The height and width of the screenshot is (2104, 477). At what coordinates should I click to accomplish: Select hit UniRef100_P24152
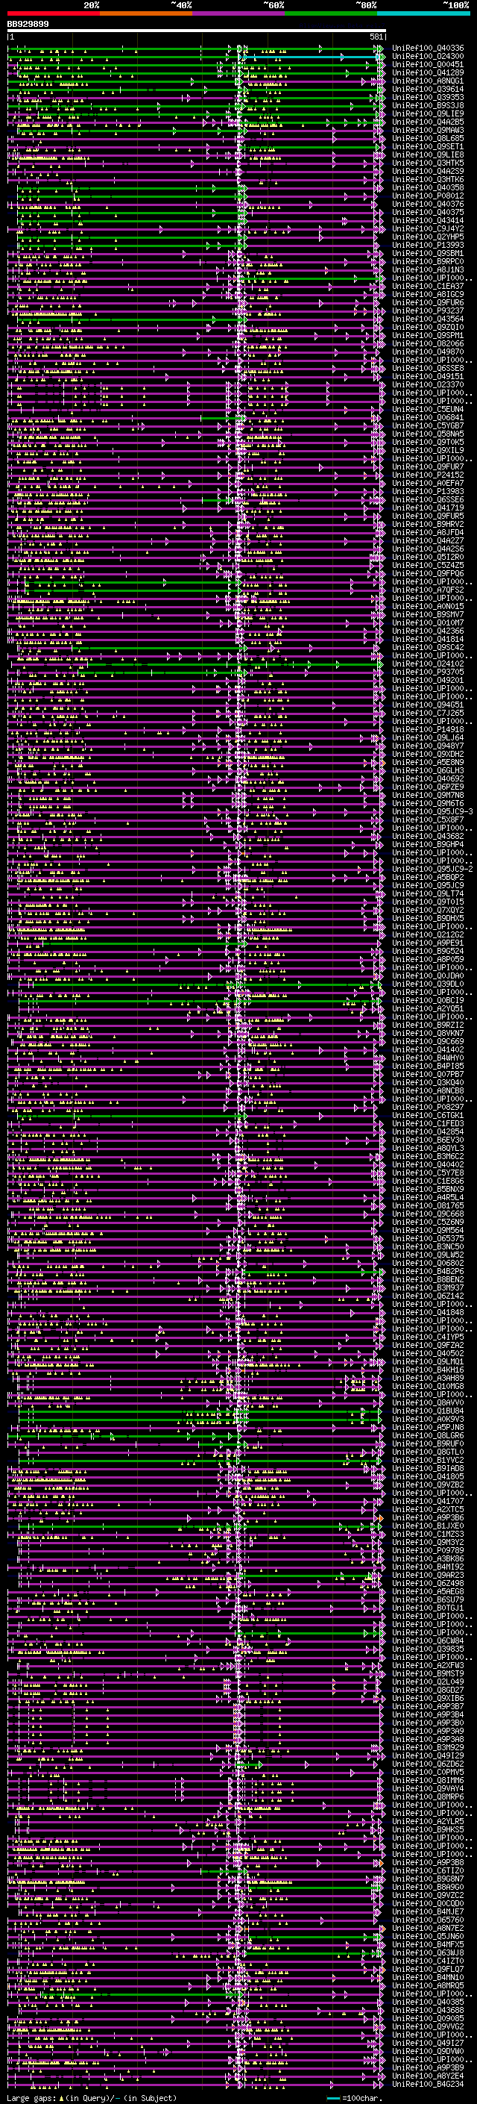428,475
